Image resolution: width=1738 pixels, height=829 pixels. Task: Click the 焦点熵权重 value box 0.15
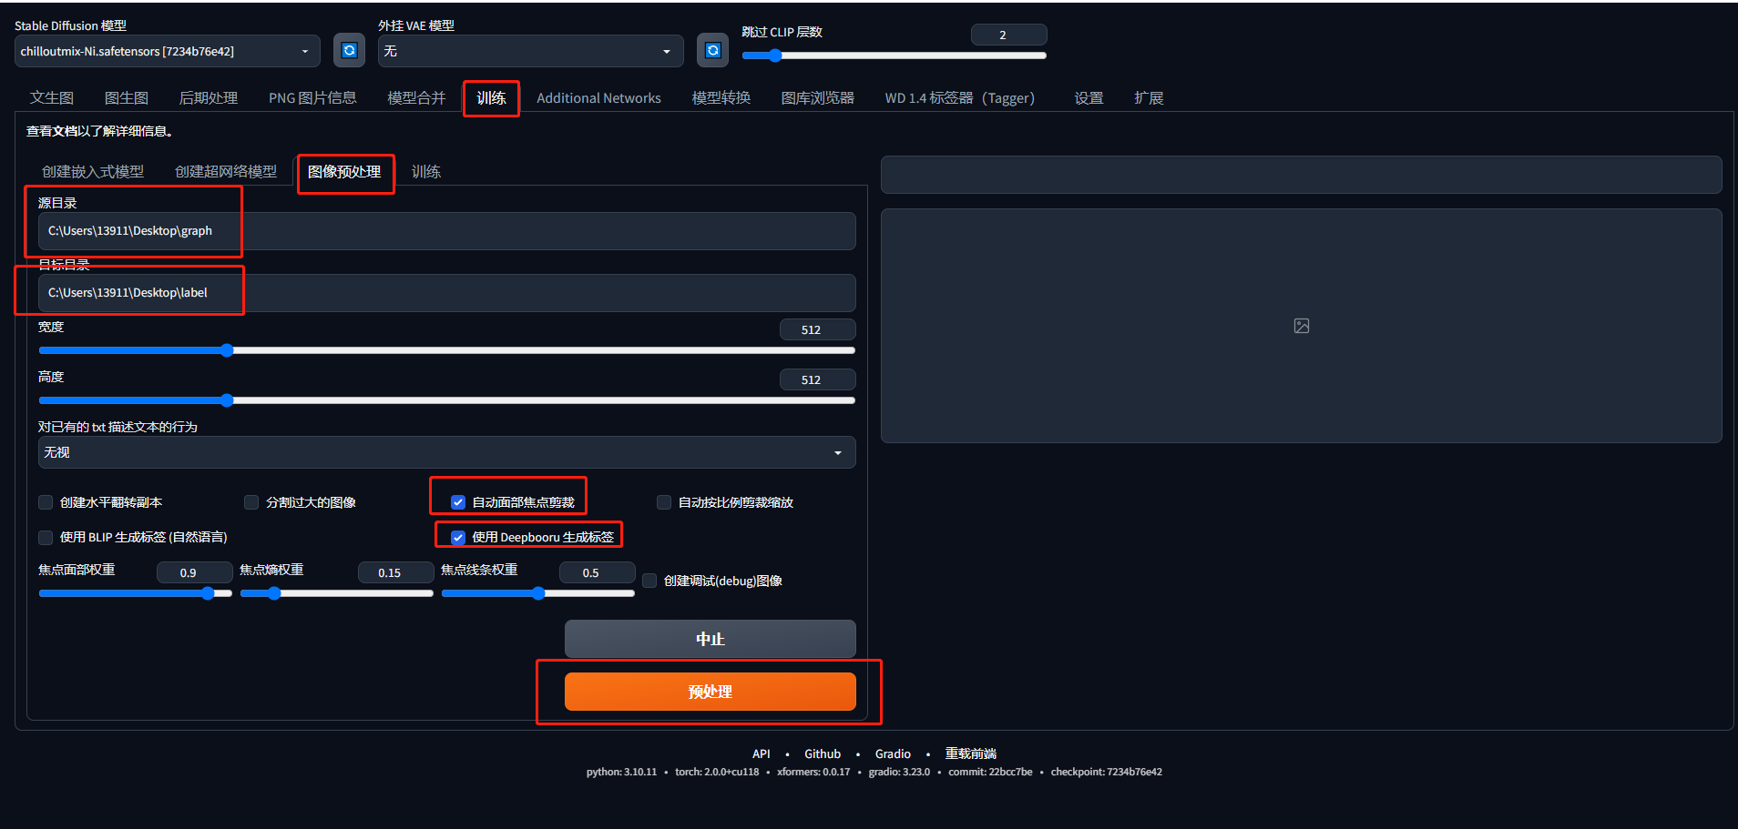tap(395, 572)
